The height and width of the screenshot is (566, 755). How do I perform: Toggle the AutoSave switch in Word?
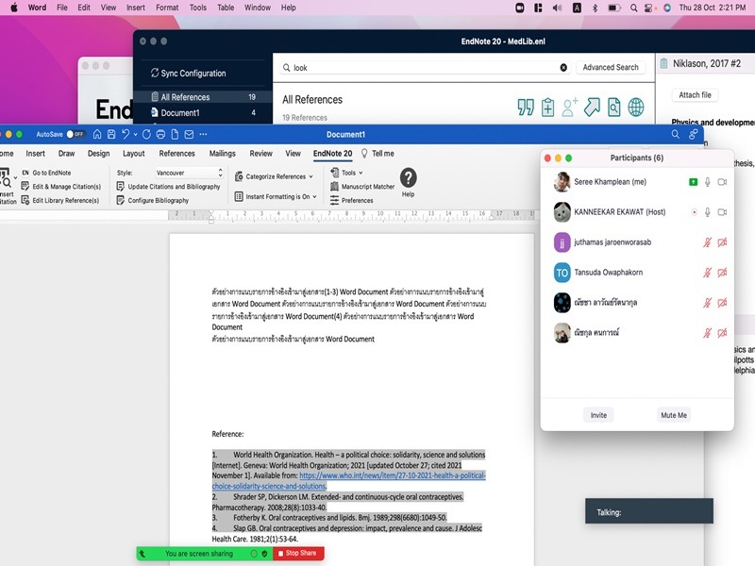(x=75, y=134)
